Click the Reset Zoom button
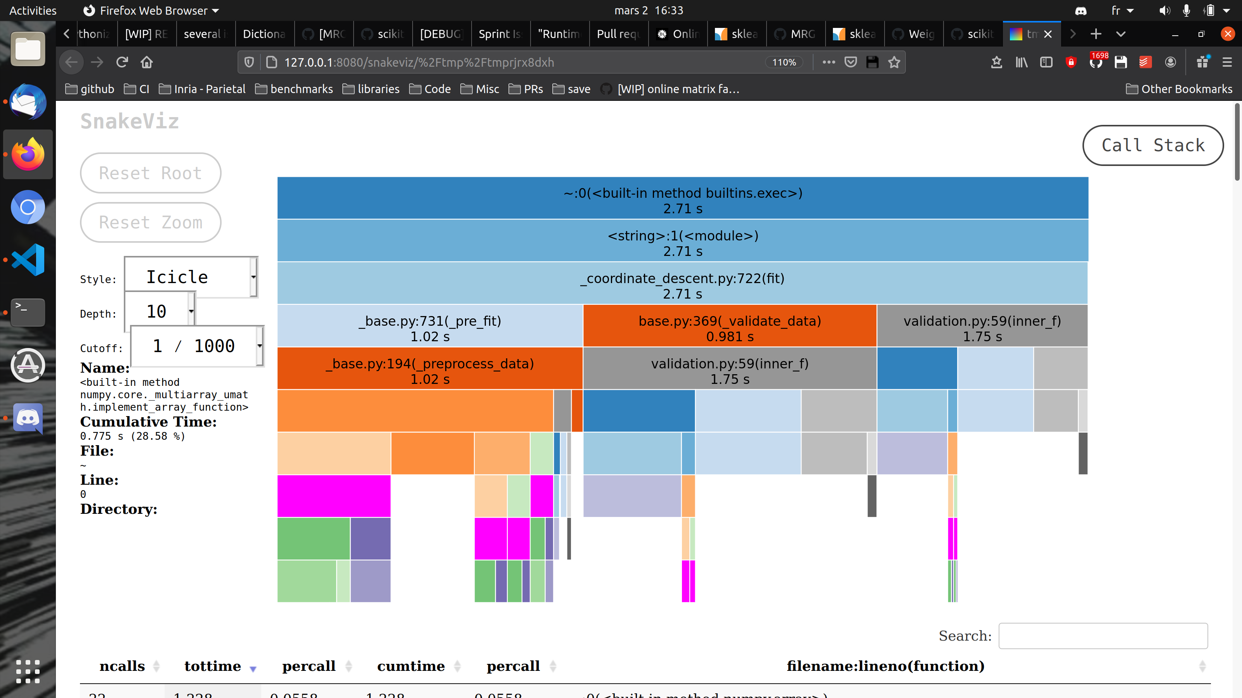 click(x=151, y=223)
